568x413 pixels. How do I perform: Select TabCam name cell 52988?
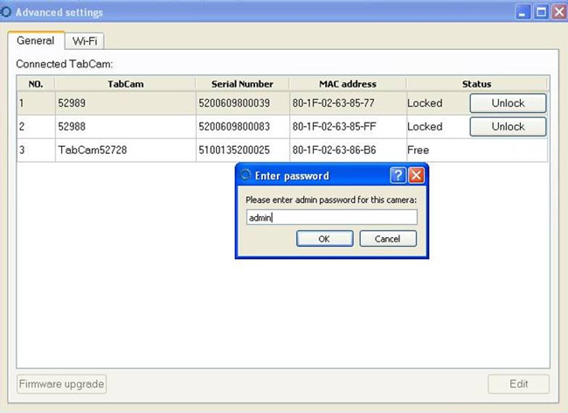coord(125,127)
